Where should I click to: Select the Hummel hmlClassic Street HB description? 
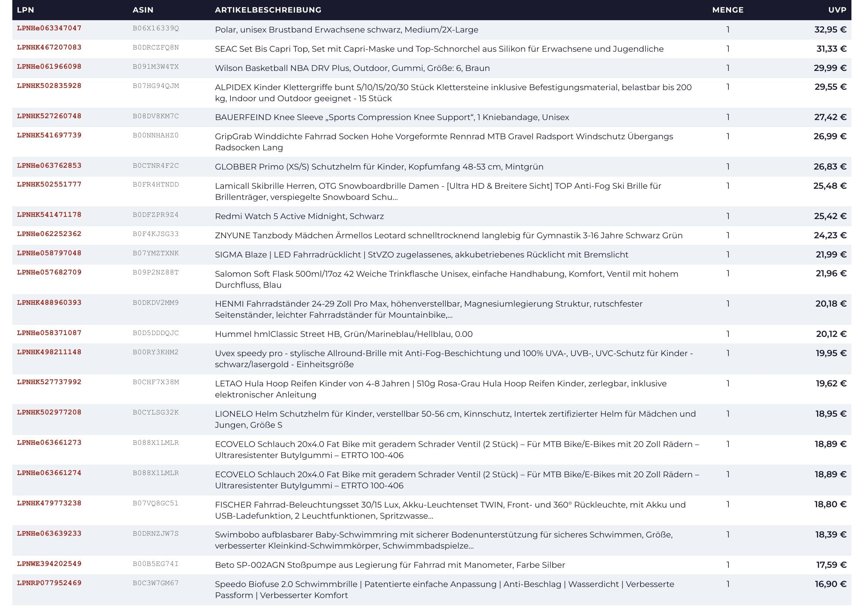[344, 334]
